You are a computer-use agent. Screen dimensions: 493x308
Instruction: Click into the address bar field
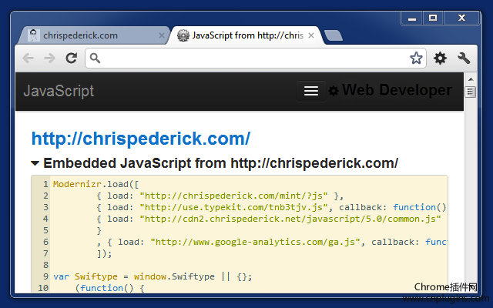tap(255, 59)
